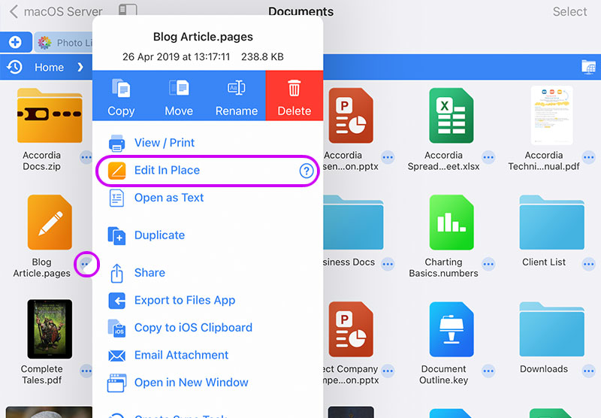The height and width of the screenshot is (418, 601).
Task: Tap the Move action button
Action: 179,96
